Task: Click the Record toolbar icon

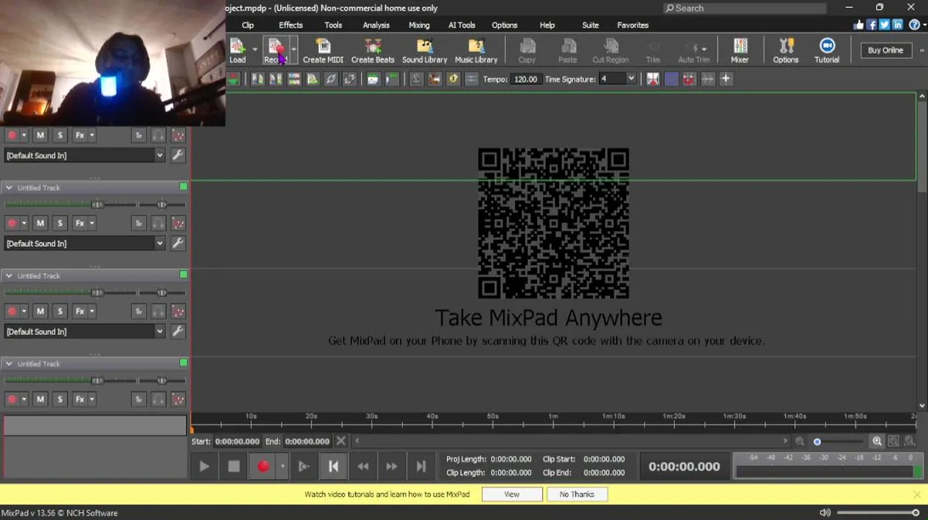Action: pyautogui.click(x=275, y=51)
